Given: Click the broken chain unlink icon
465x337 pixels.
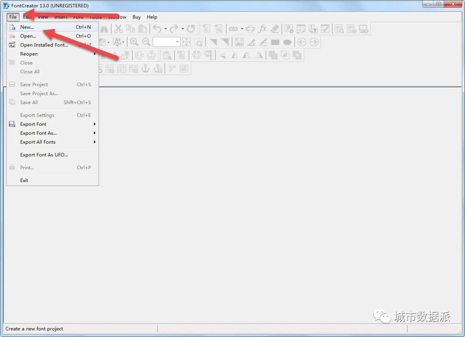Looking at the screenshot, I should (250, 29).
